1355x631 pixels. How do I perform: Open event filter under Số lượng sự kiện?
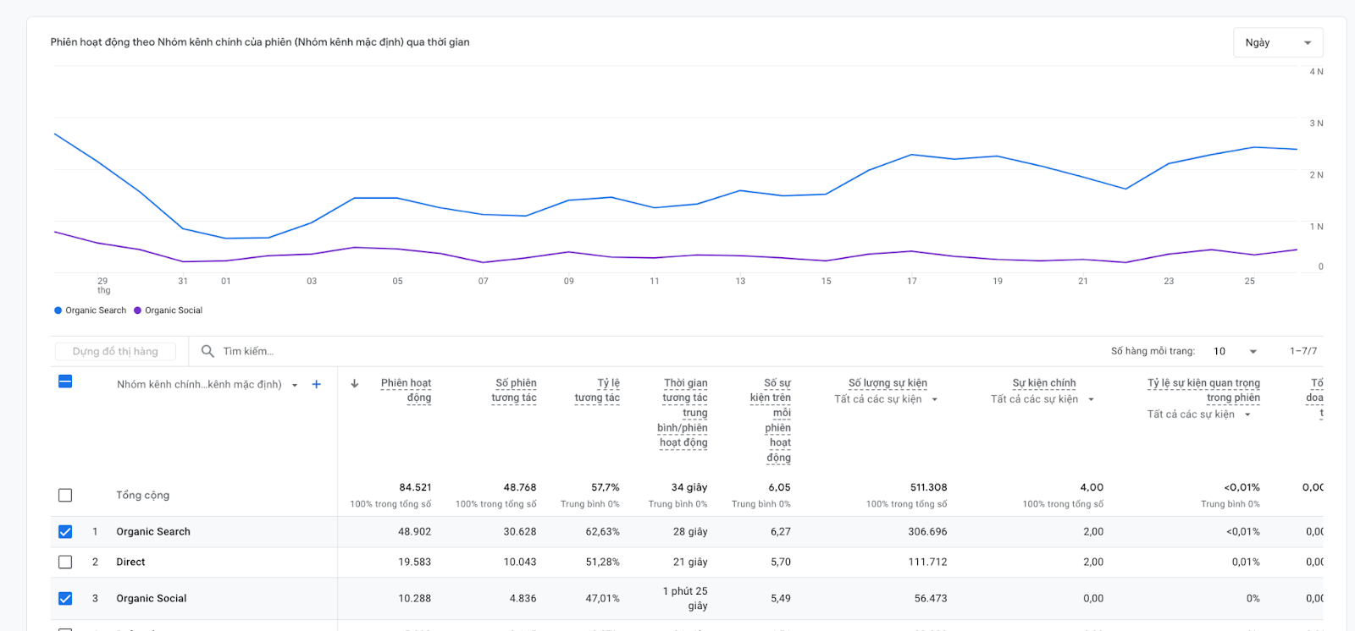[x=886, y=399]
